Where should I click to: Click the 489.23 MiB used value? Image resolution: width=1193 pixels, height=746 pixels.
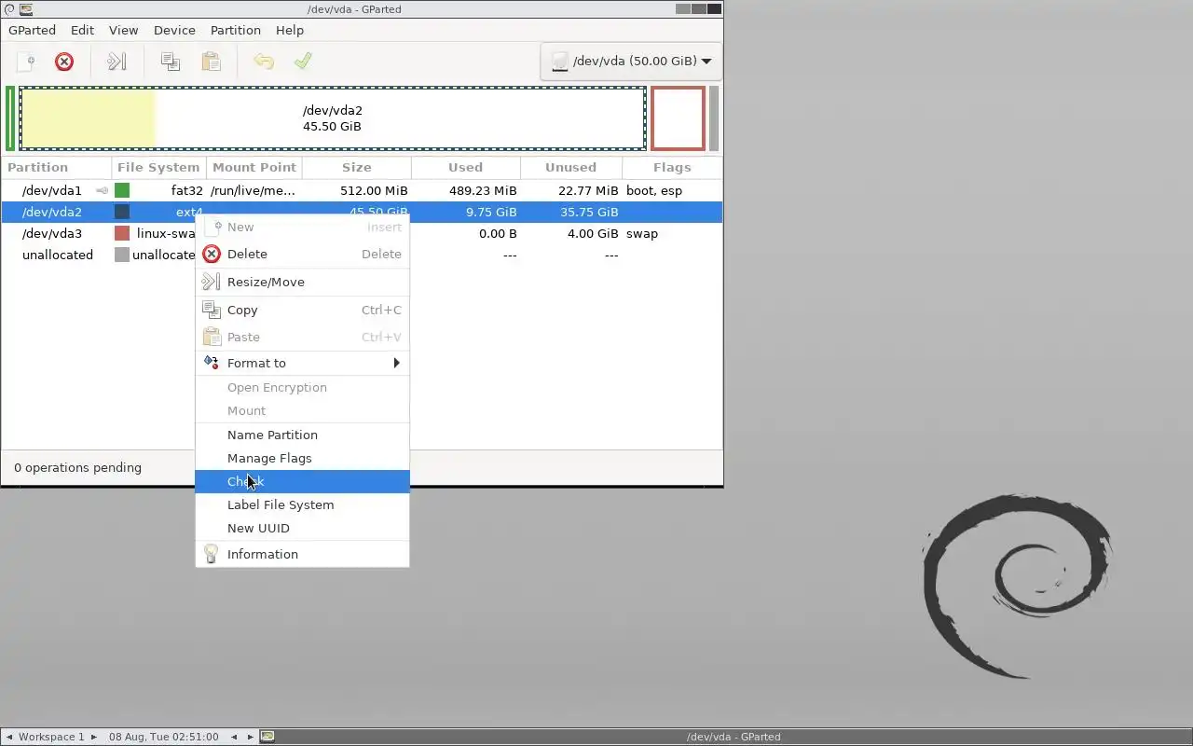coord(483,190)
